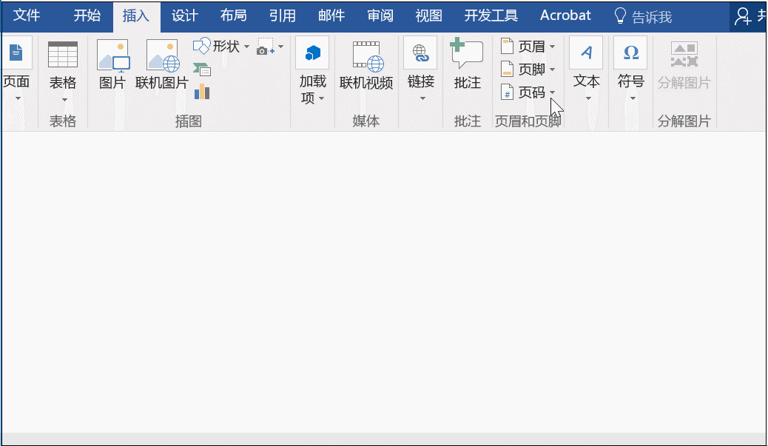This screenshot has height=446, width=768.
Task: Click the 告诉我 (Tell Me) search feature
Action: (x=651, y=15)
